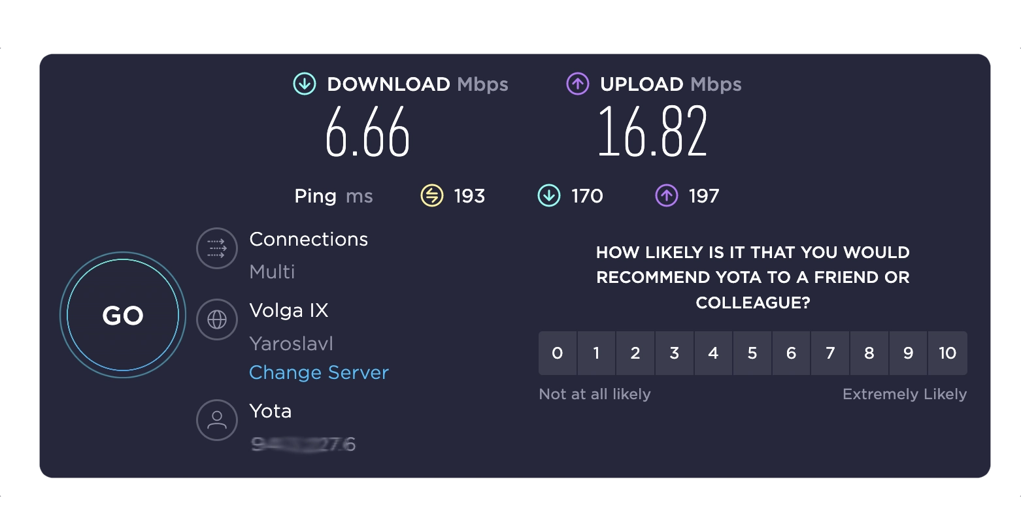Select rating 5 on the recommendation scale

click(x=752, y=353)
